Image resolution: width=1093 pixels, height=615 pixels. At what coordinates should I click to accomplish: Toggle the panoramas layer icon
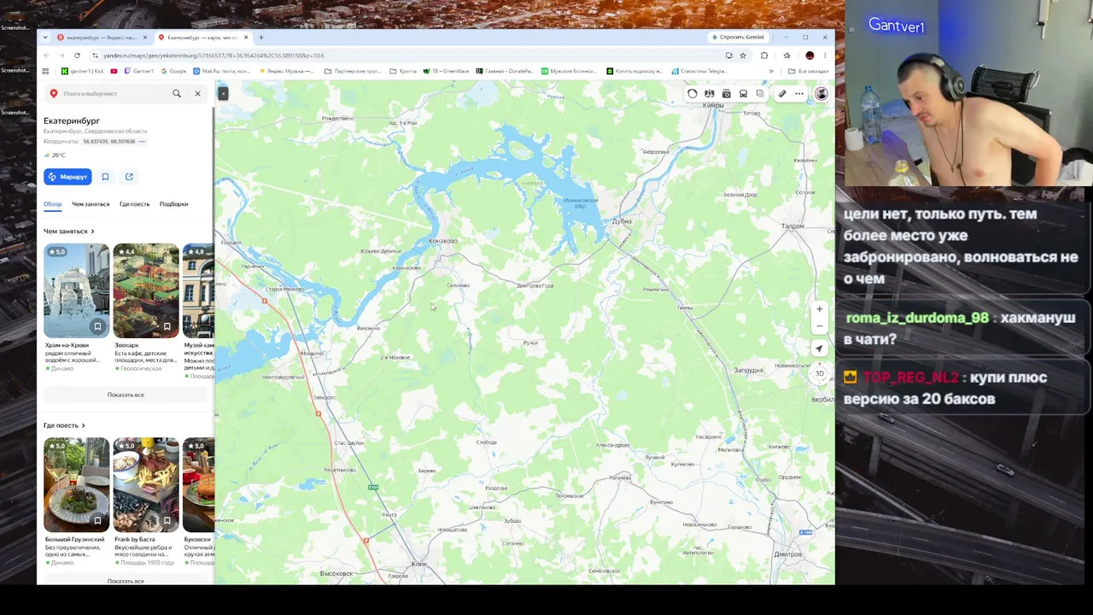[x=710, y=94]
